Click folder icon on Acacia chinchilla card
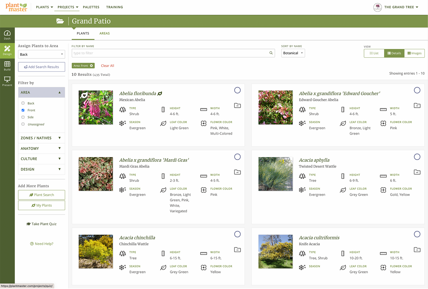 237,250
